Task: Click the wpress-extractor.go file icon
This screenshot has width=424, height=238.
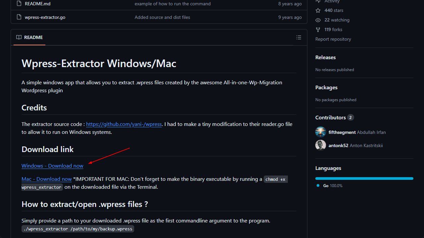Action: click(x=18, y=17)
